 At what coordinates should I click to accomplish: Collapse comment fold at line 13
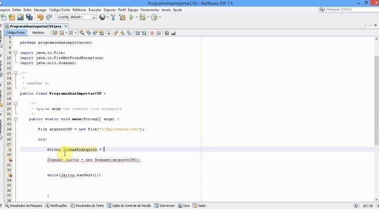[x=15, y=73]
